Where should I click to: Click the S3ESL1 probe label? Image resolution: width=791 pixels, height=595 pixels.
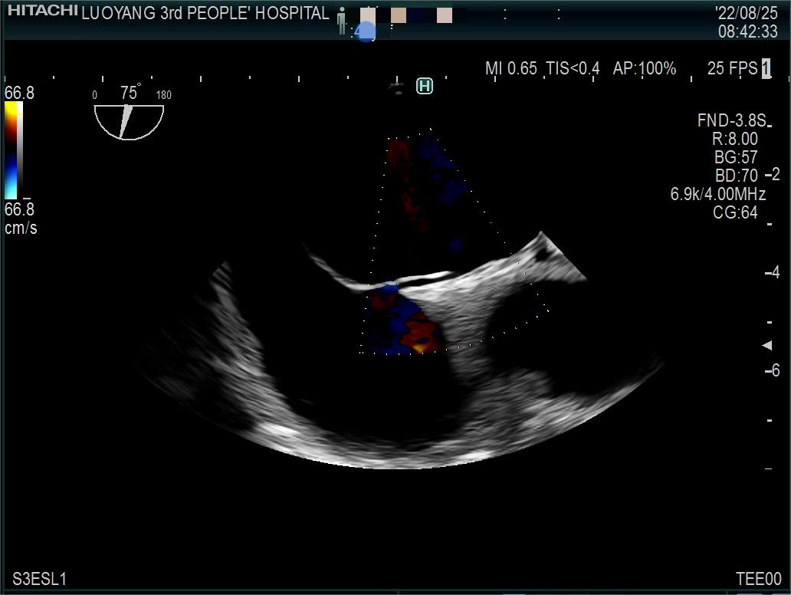tap(40, 579)
